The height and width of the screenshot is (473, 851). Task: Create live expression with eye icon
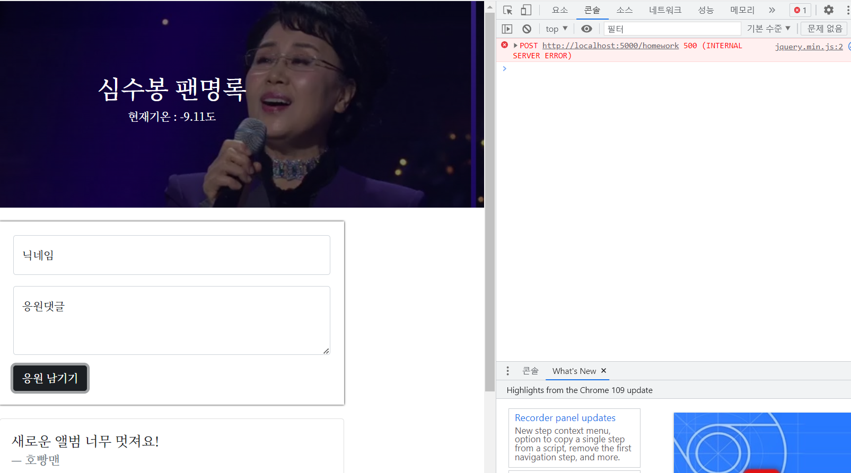586,29
